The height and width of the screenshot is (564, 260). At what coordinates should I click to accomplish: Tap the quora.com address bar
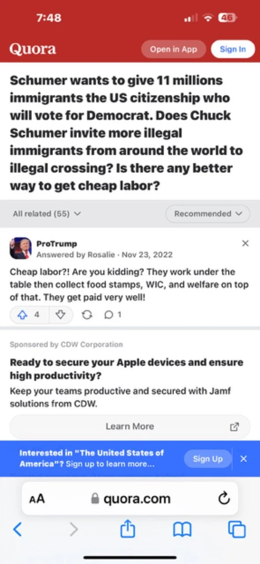point(130,498)
